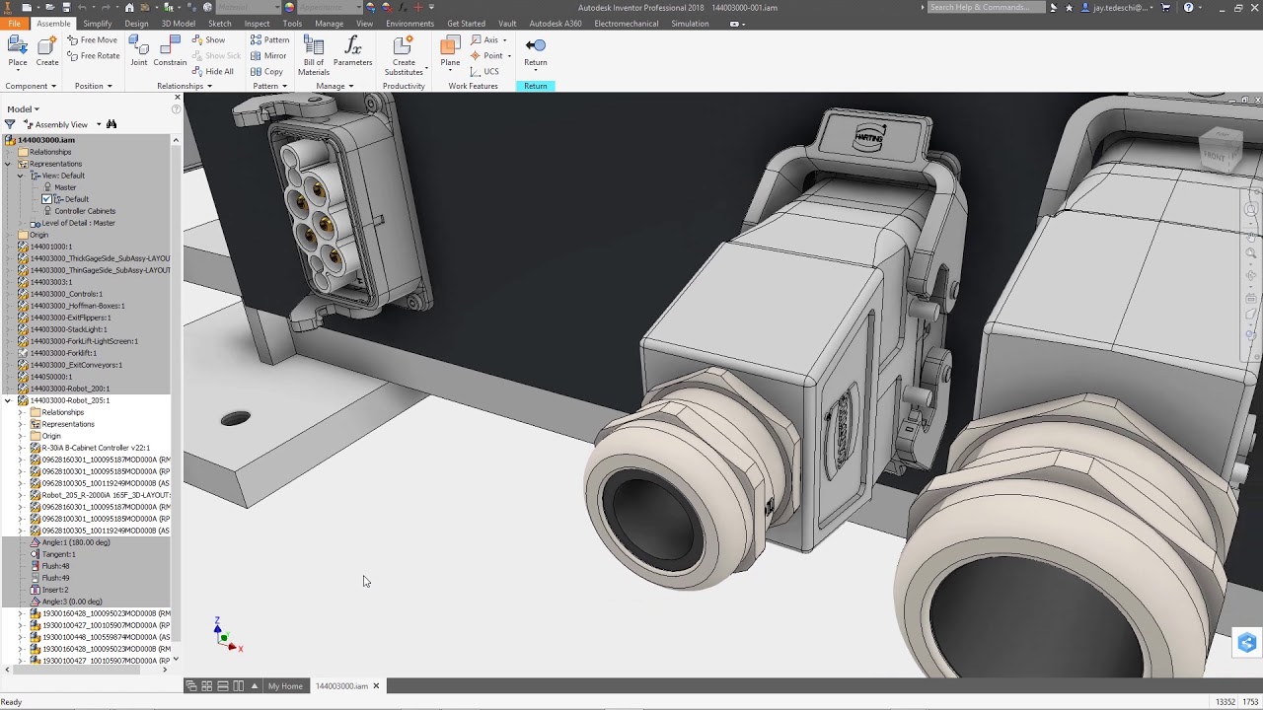Click the binoculars find icon in browser

click(x=111, y=124)
